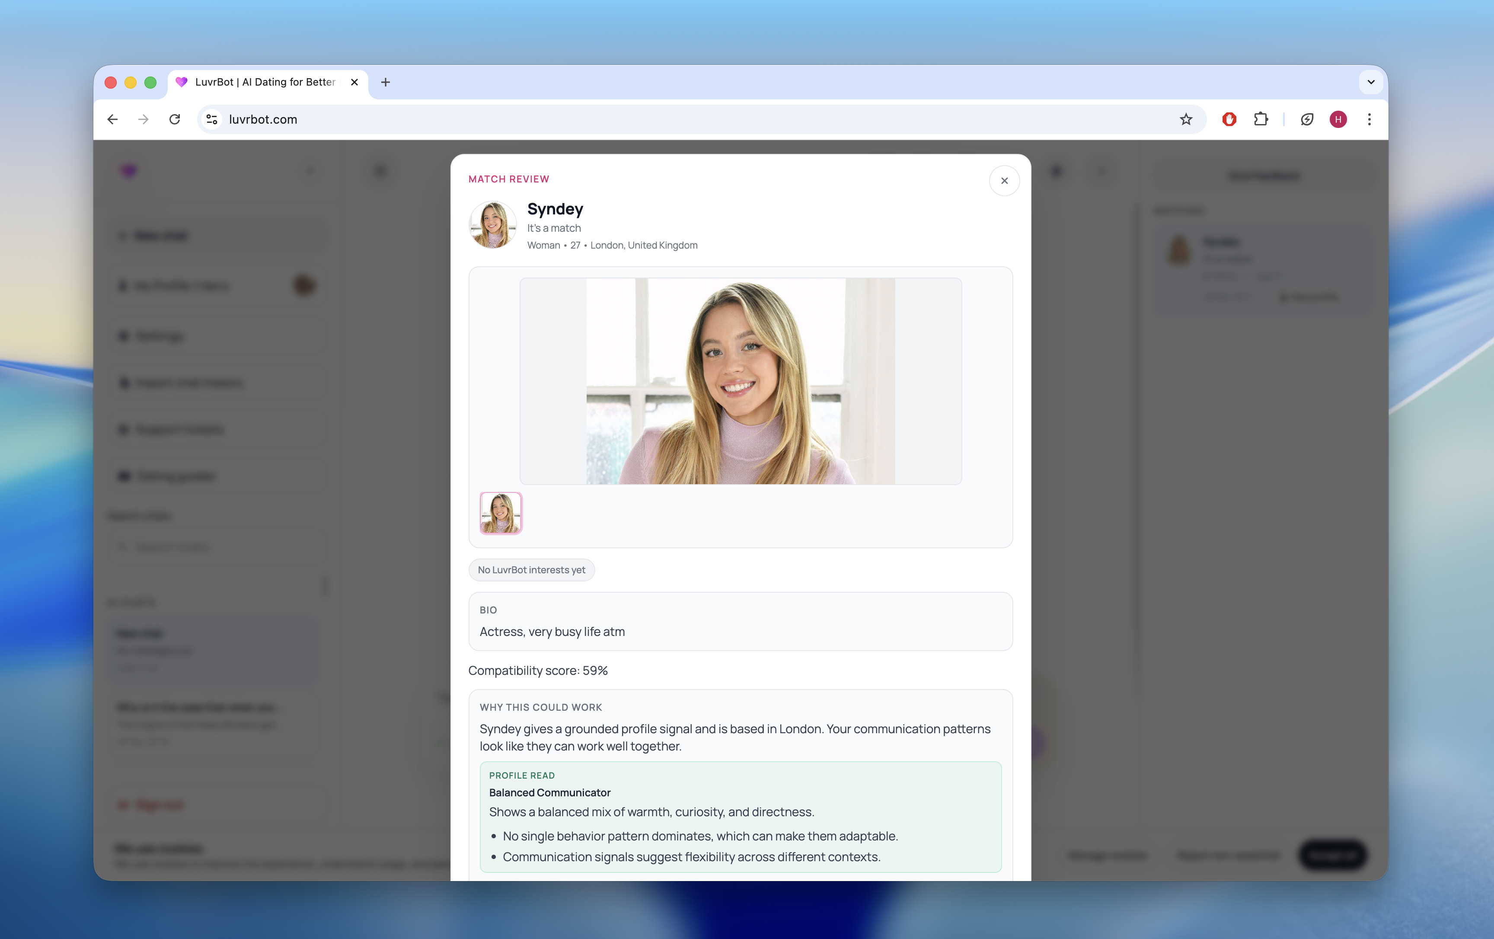This screenshot has width=1494, height=939.
Task: Click the performance speedometer icon in toolbar
Action: point(1307,119)
